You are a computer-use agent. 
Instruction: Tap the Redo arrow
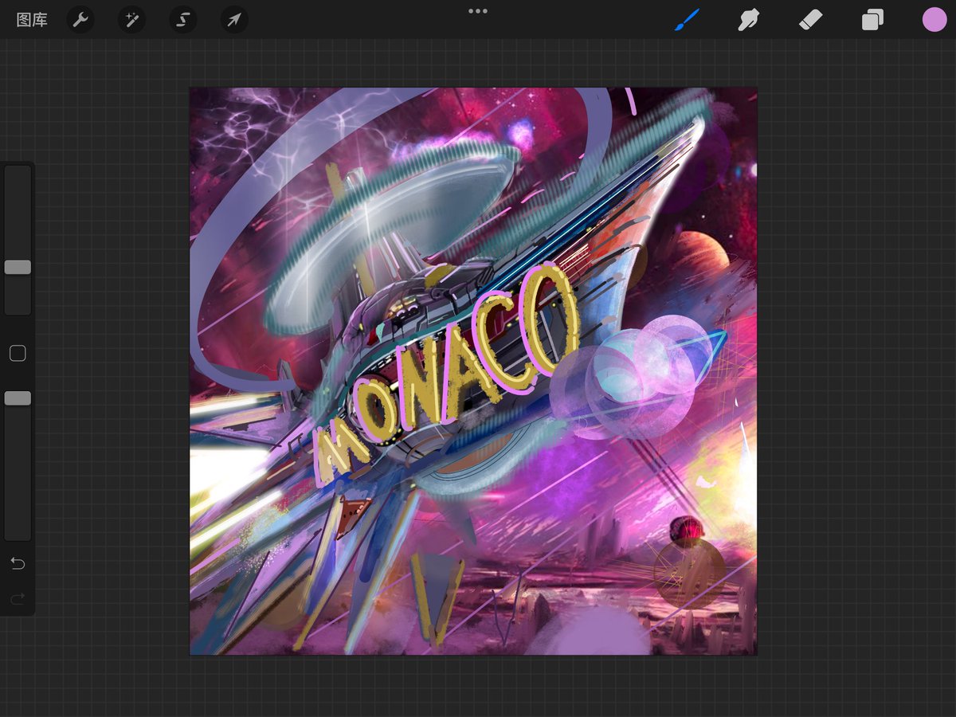(x=18, y=597)
